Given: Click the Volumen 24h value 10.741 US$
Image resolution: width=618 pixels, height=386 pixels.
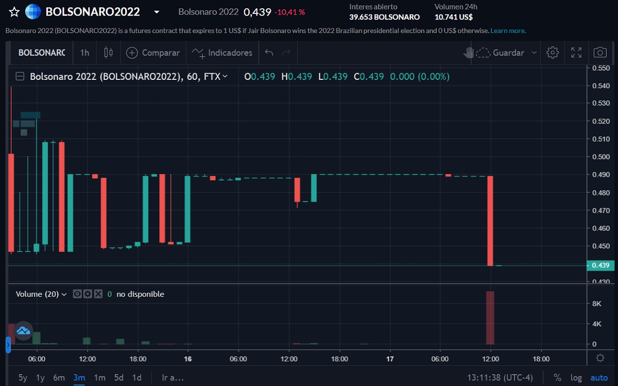Looking at the screenshot, I should pos(454,17).
